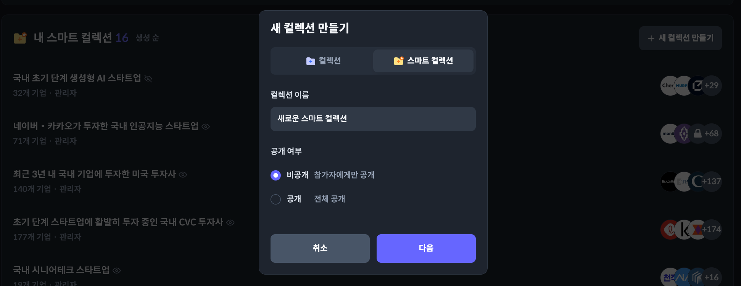This screenshot has height=286, width=741.
Task: Click the lock icon in the 네이버 row avatars
Action: pos(698,134)
